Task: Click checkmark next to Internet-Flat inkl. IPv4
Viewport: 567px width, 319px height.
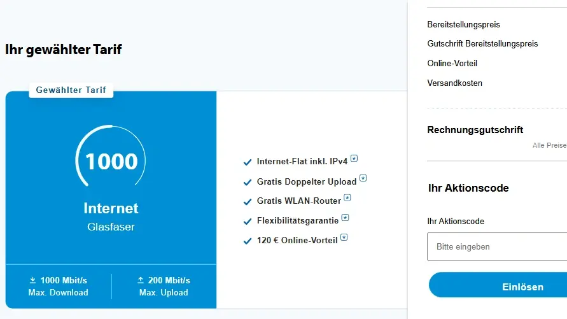Action: [248, 162]
